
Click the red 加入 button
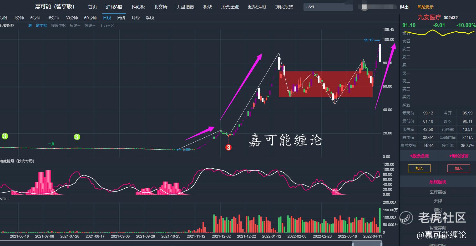tap(459, 168)
